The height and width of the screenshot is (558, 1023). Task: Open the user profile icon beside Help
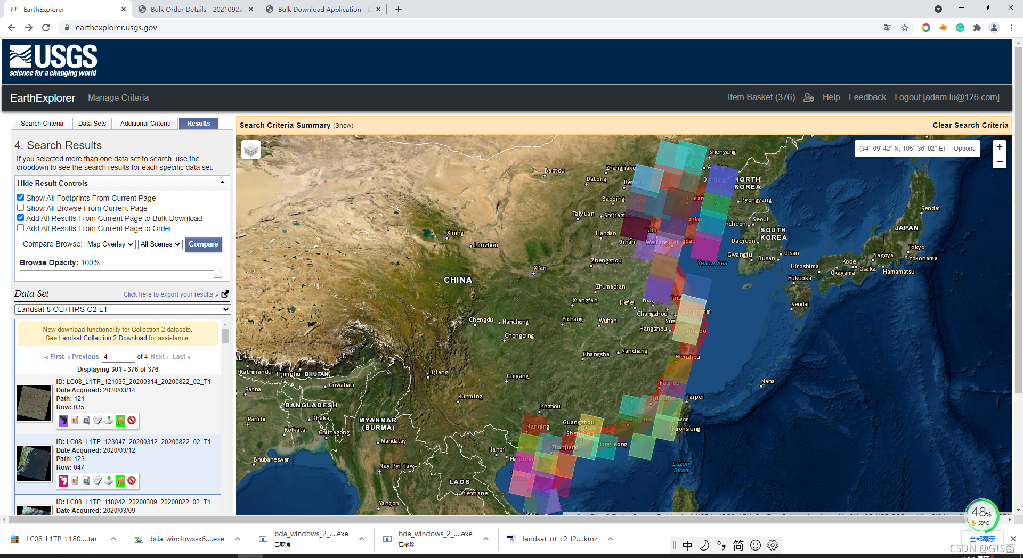click(x=809, y=97)
